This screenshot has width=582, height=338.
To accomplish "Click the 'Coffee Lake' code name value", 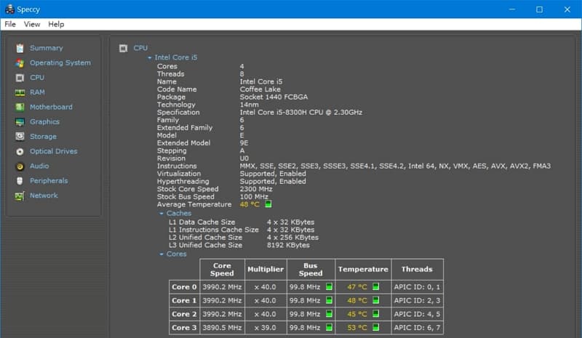I will [x=260, y=89].
